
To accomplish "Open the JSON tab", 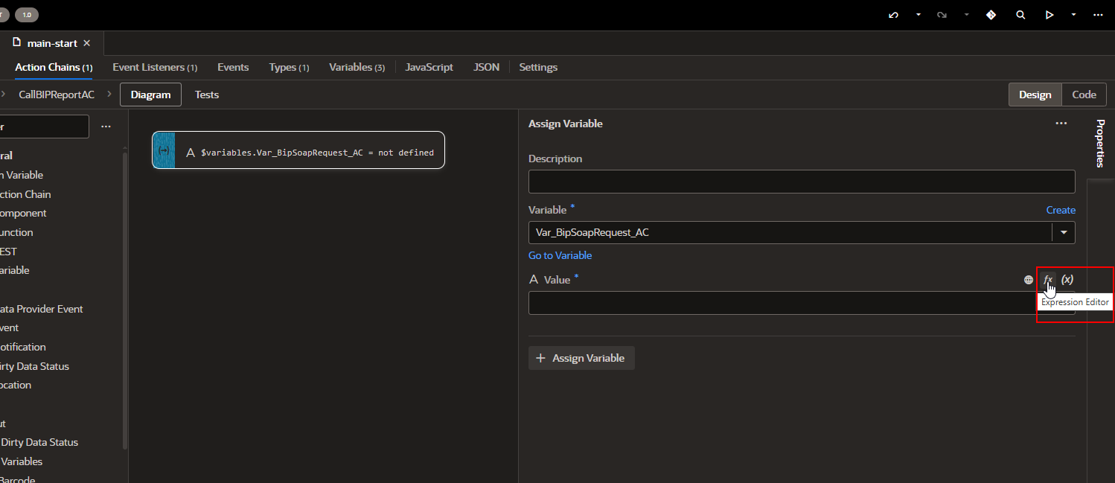I will [486, 67].
